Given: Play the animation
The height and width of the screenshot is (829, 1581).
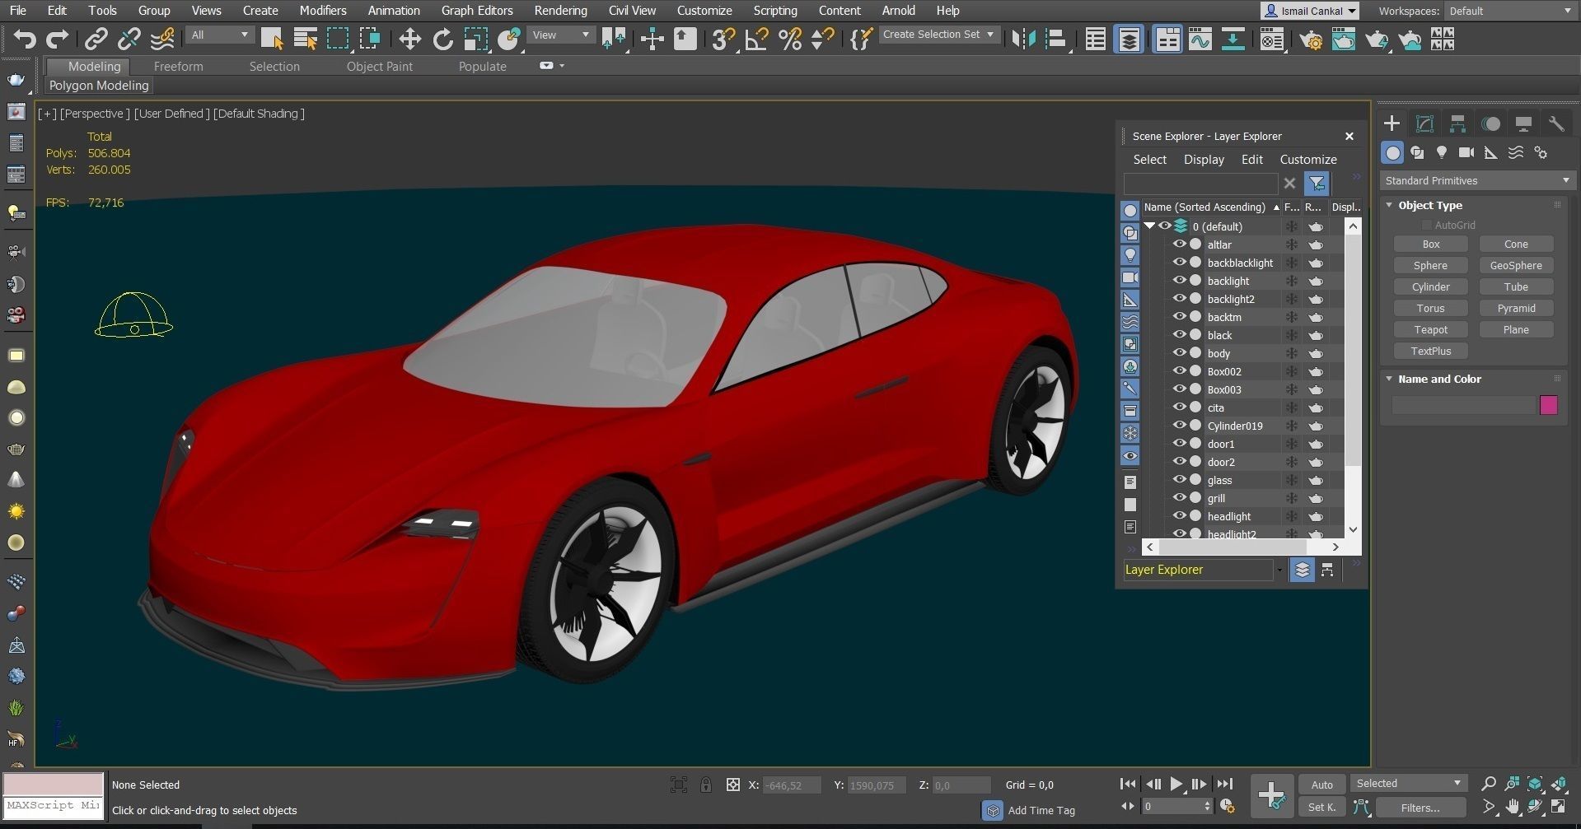Looking at the screenshot, I should click(1176, 785).
